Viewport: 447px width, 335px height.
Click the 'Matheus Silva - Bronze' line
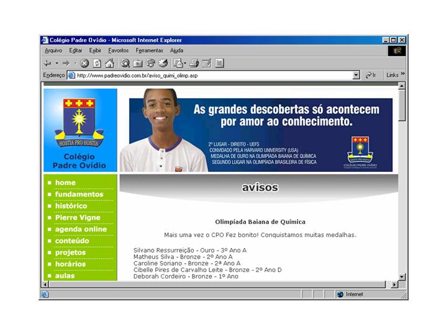point(183,257)
